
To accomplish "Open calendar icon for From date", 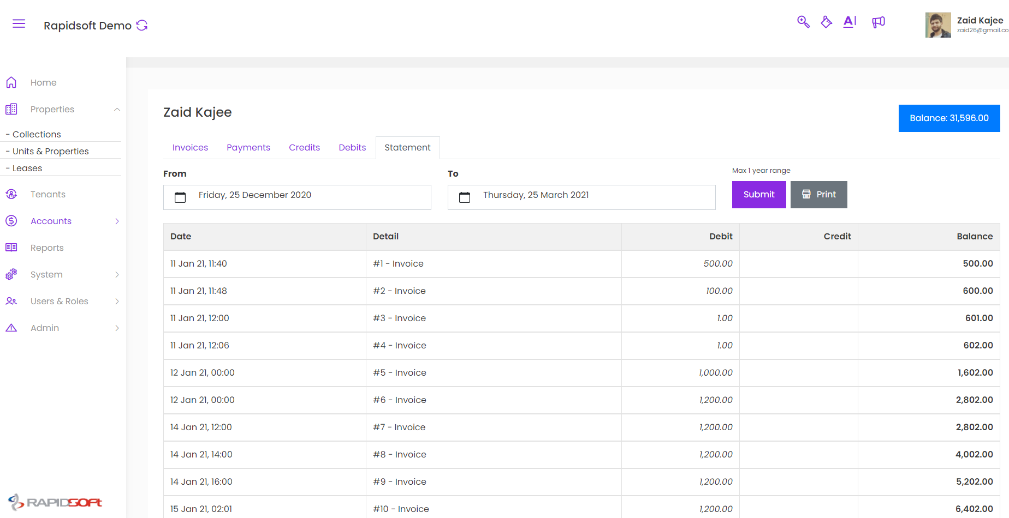I will pos(180,197).
